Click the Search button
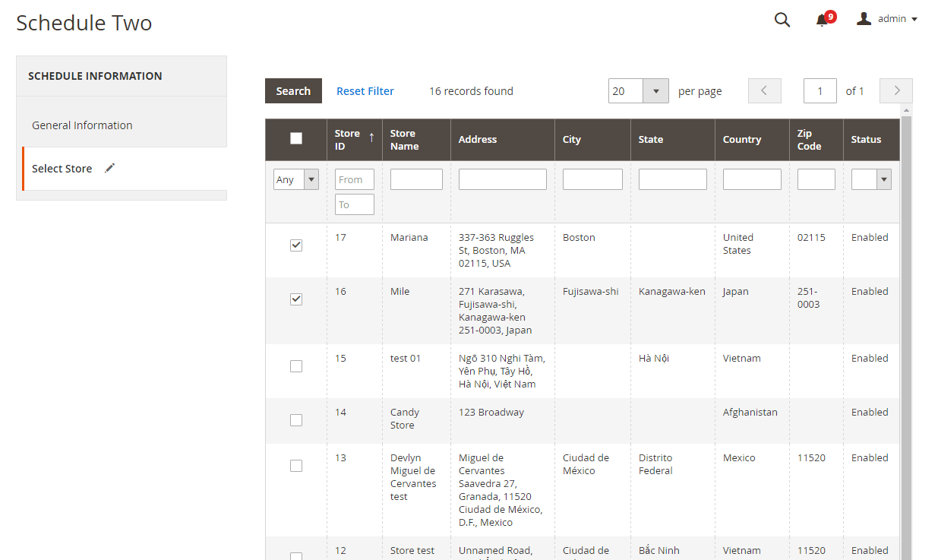938x560 pixels. [x=293, y=91]
